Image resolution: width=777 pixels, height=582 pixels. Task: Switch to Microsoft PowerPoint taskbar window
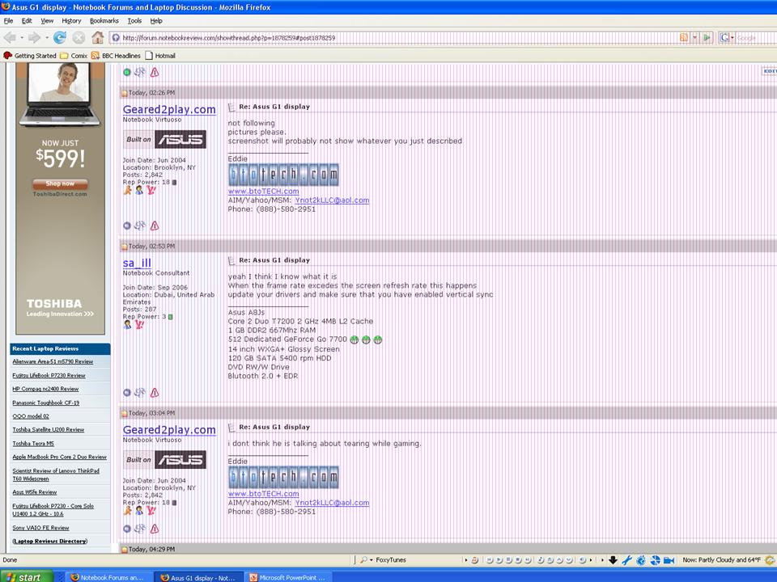pyautogui.click(x=288, y=577)
